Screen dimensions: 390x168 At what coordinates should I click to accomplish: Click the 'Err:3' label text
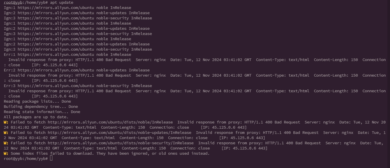(10, 86)
